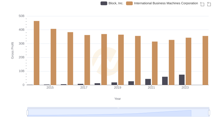The image size is (214, 123).
Task: Click the IBM bar for 2018
Action: pos(104,59)
